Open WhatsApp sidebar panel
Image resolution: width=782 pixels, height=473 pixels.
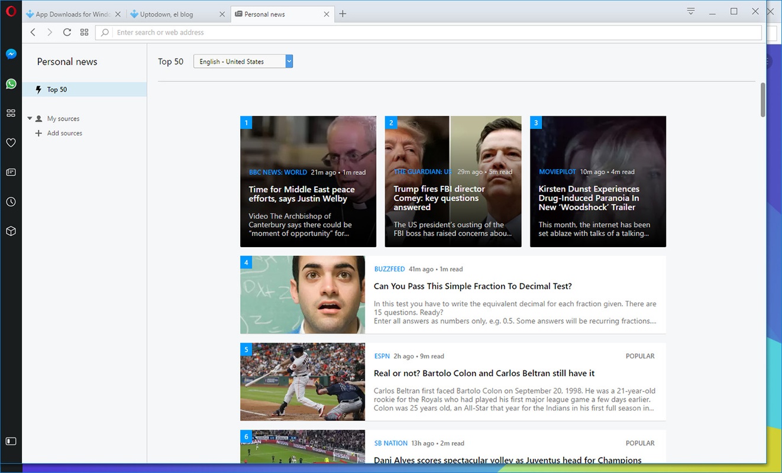point(11,84)
